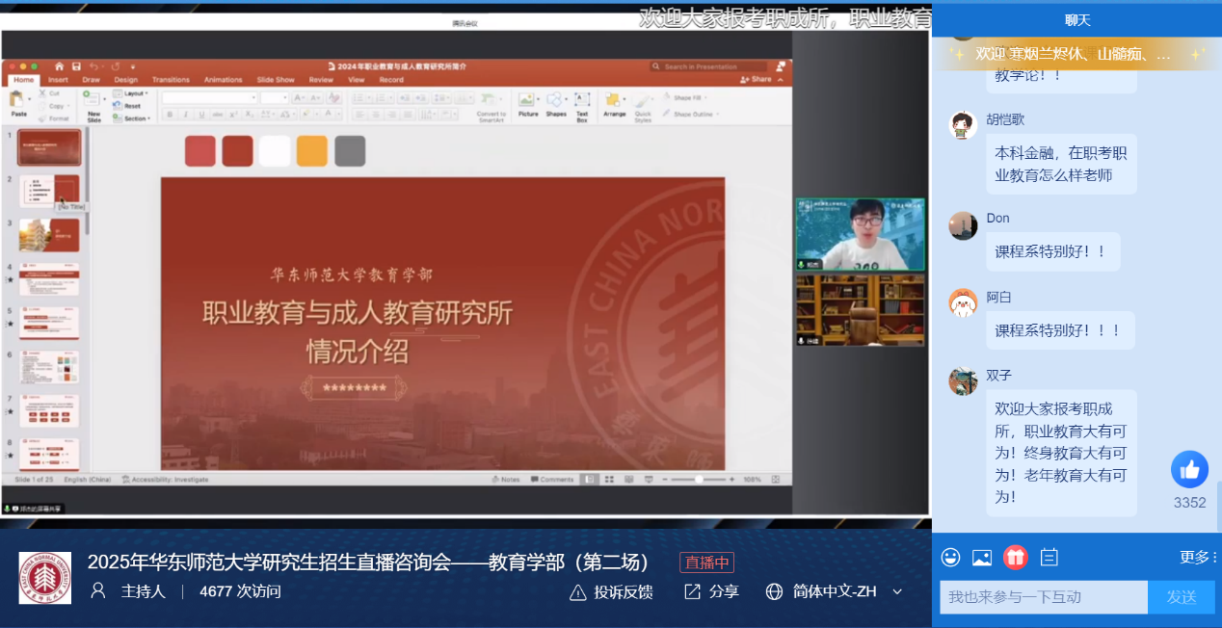This screenshot has width=1222, height=628.
Task: Toggle bold formatting in the ribbon
Action: (x=170, y=115)
